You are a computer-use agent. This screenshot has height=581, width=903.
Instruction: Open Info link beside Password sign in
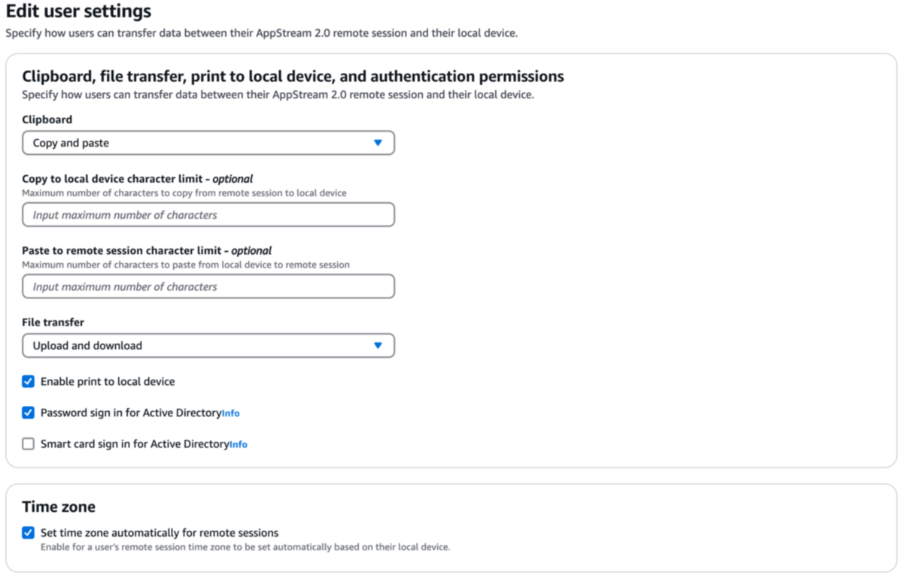click(x=231, y=413)
